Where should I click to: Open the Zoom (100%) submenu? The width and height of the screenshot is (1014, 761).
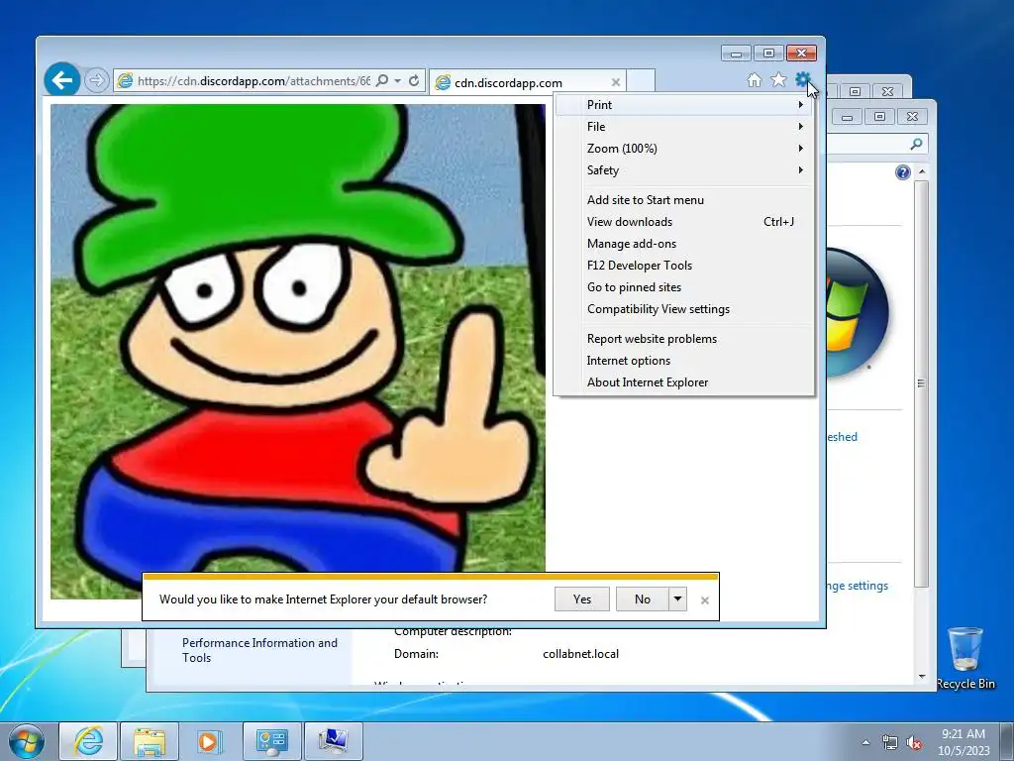coord(684,149)
